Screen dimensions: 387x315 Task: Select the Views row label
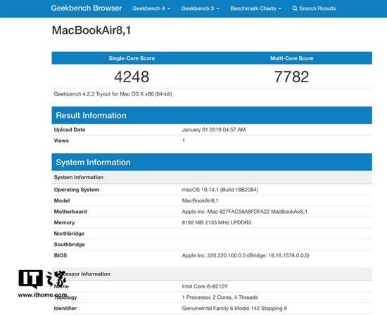(x=61, y=141)
